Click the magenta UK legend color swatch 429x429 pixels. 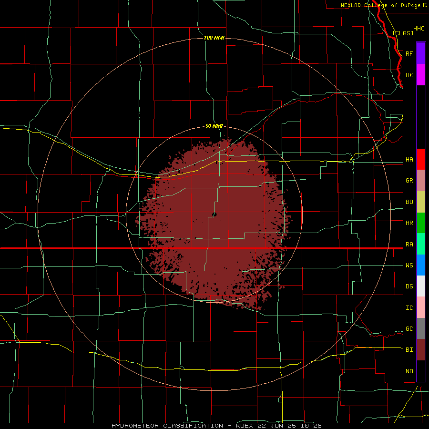click(421, 75)
